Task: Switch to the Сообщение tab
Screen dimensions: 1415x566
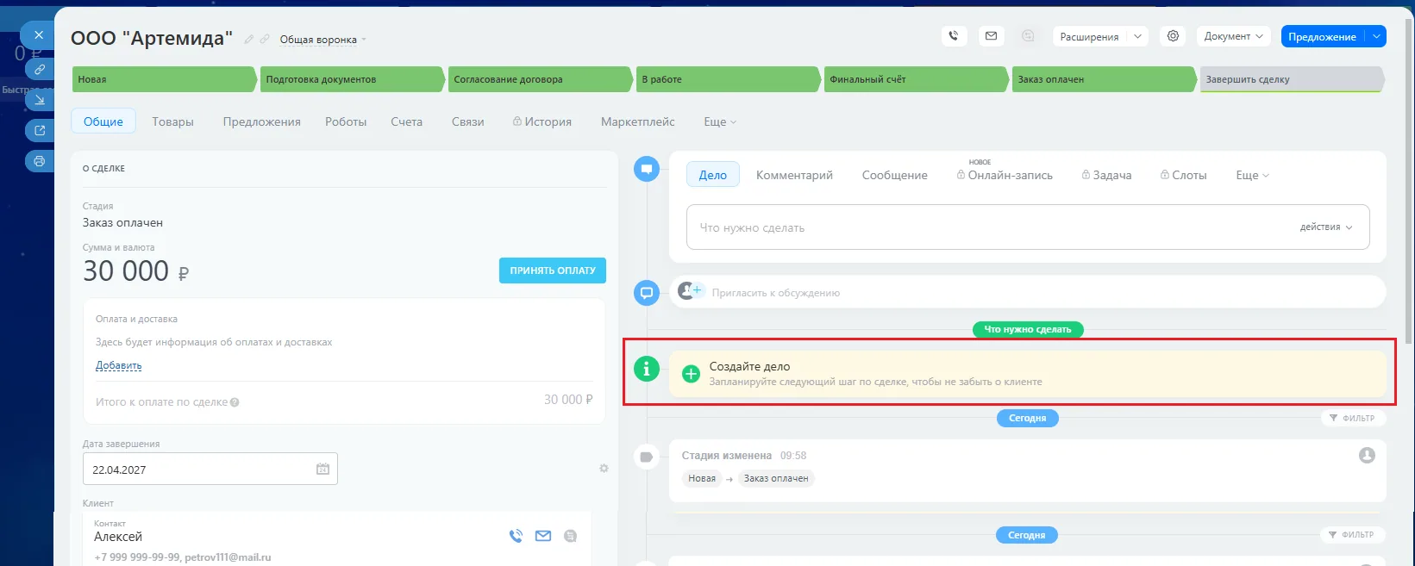Action: click(x=895, y=175)
